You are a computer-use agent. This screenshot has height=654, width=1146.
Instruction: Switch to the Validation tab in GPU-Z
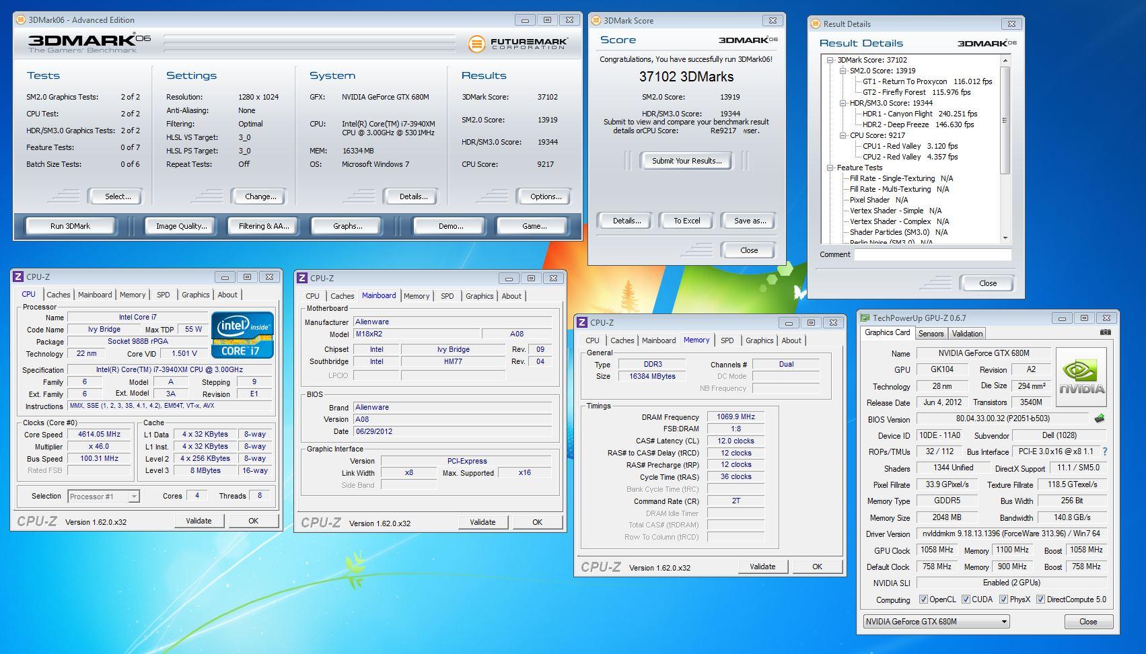pyautogui.click(x=968, y=334)
